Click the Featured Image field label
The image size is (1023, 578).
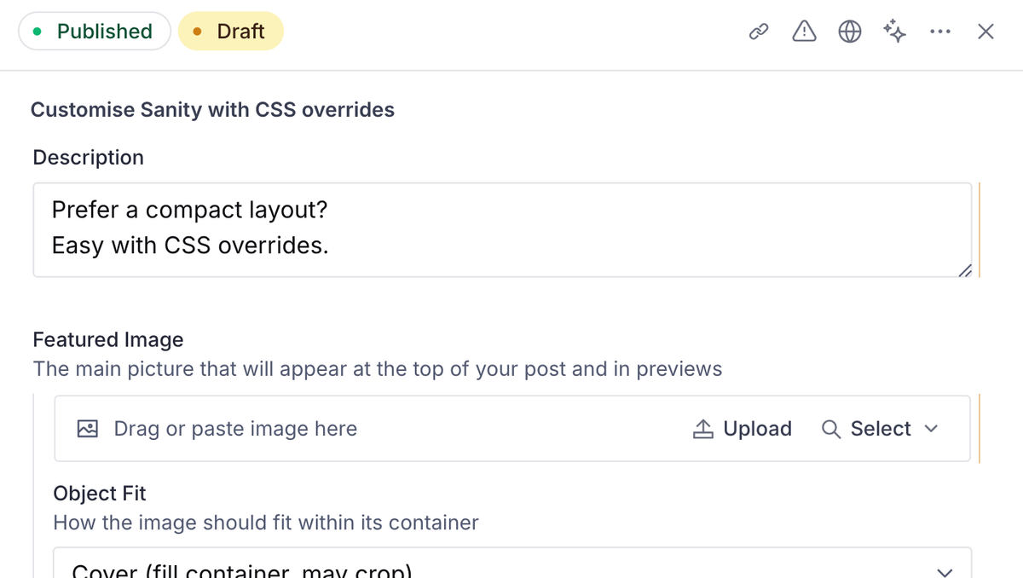click(x=108, y=339)
